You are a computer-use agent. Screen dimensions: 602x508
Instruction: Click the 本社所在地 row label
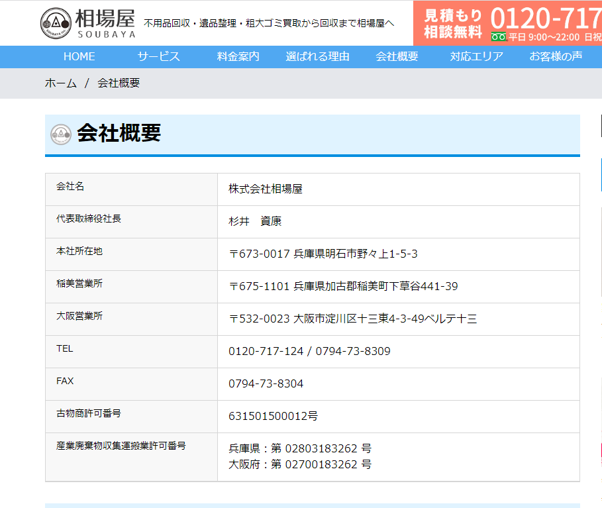tap(79, 251)
